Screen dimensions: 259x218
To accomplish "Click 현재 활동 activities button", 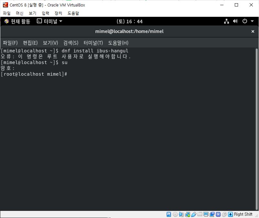I will tap(17, 21).
